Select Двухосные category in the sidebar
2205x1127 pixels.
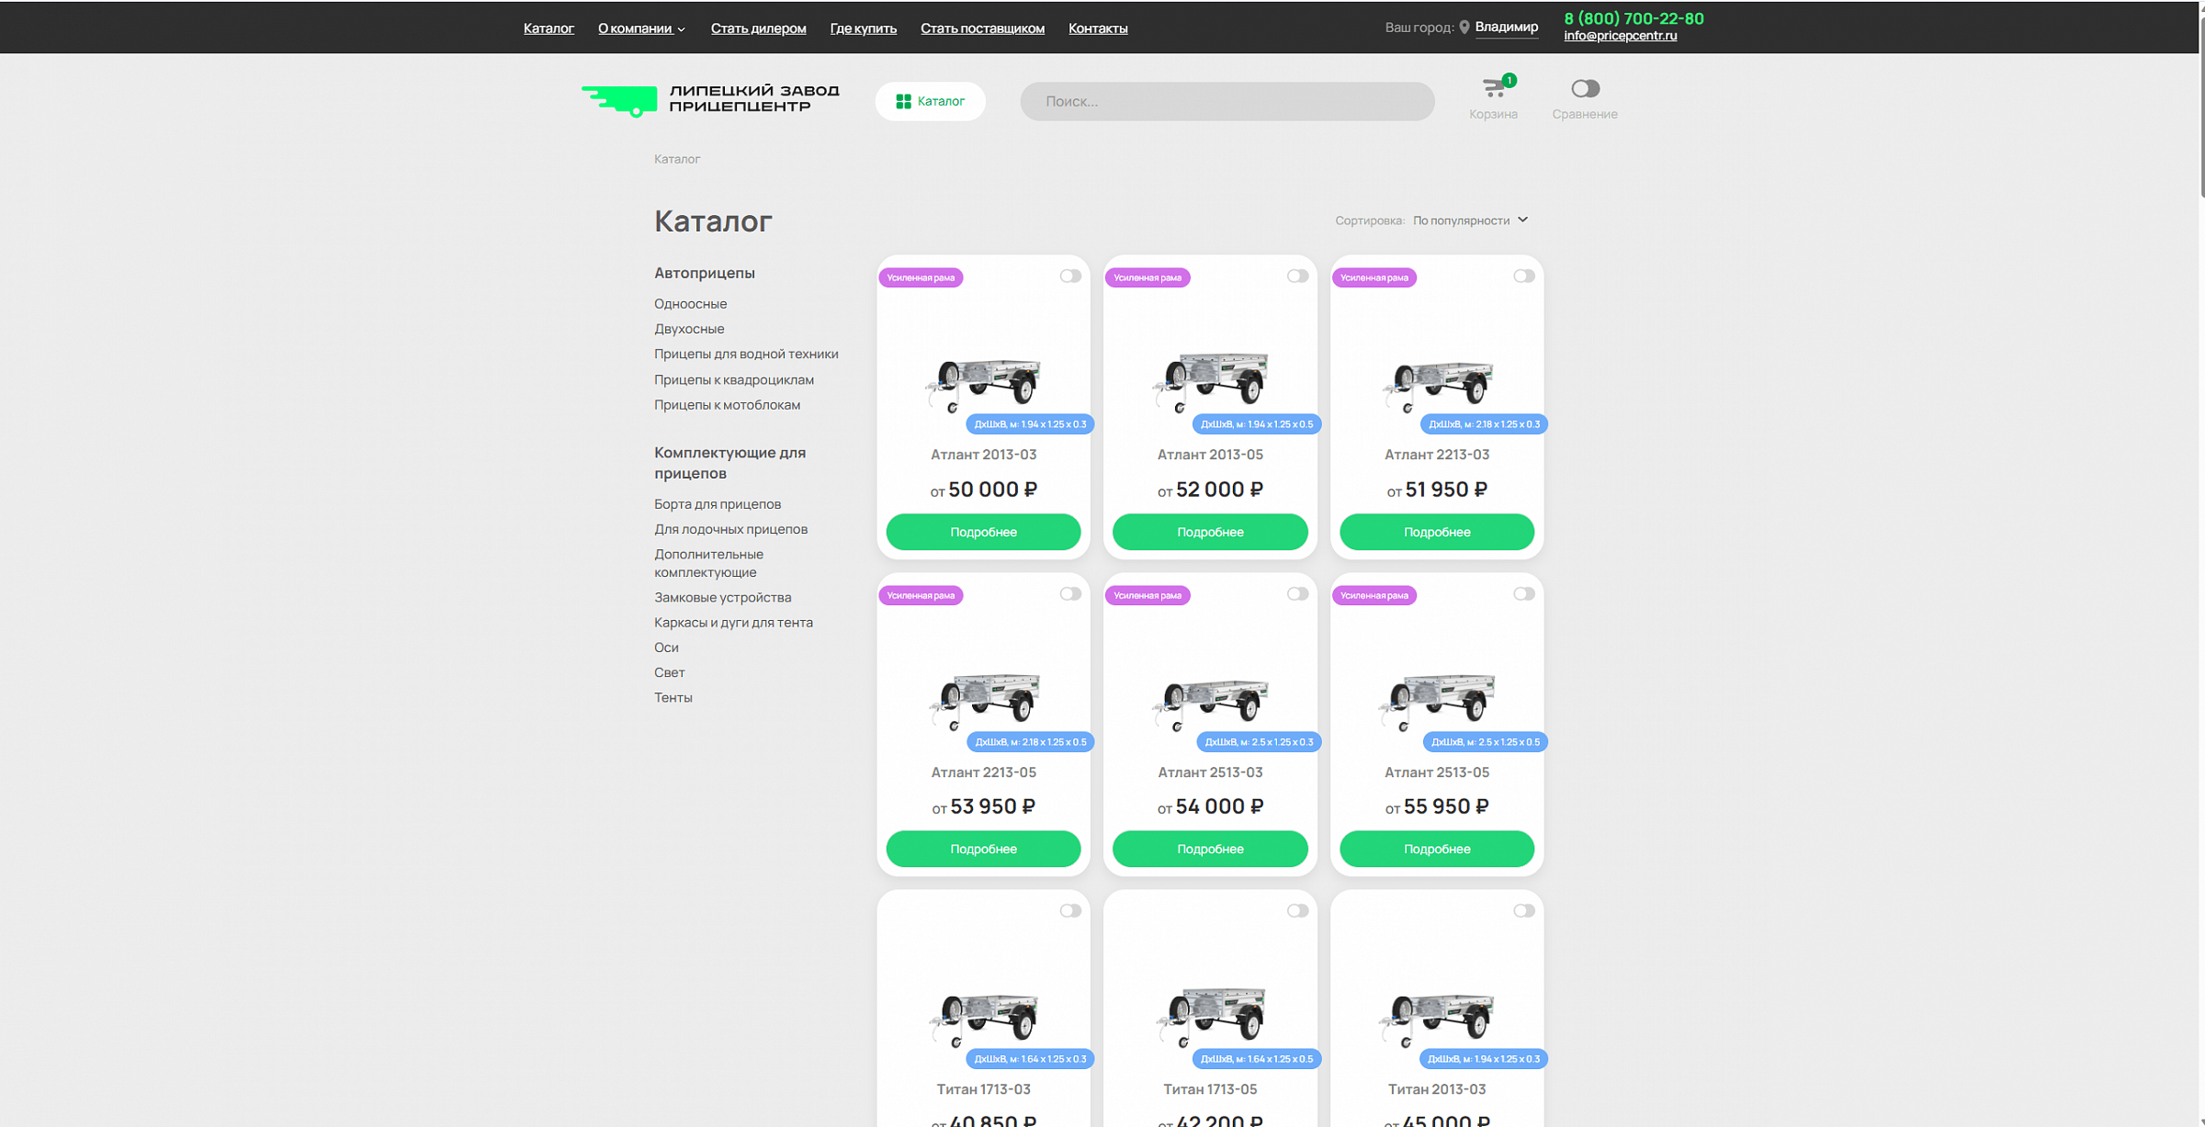click(689, 329)
